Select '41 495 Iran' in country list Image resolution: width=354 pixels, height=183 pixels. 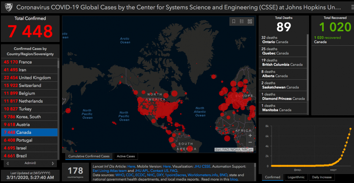(x=29, y=70)
